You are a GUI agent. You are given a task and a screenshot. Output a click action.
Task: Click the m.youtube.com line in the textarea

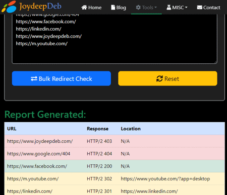[x=42, y=44]
